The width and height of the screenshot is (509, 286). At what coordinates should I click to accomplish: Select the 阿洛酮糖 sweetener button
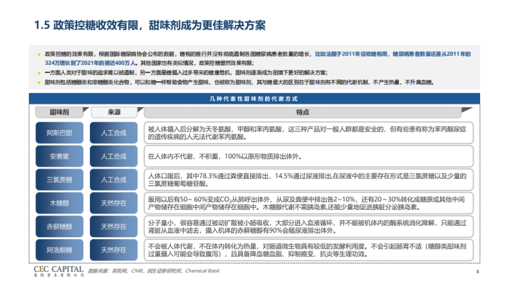[x=59, y=250]
